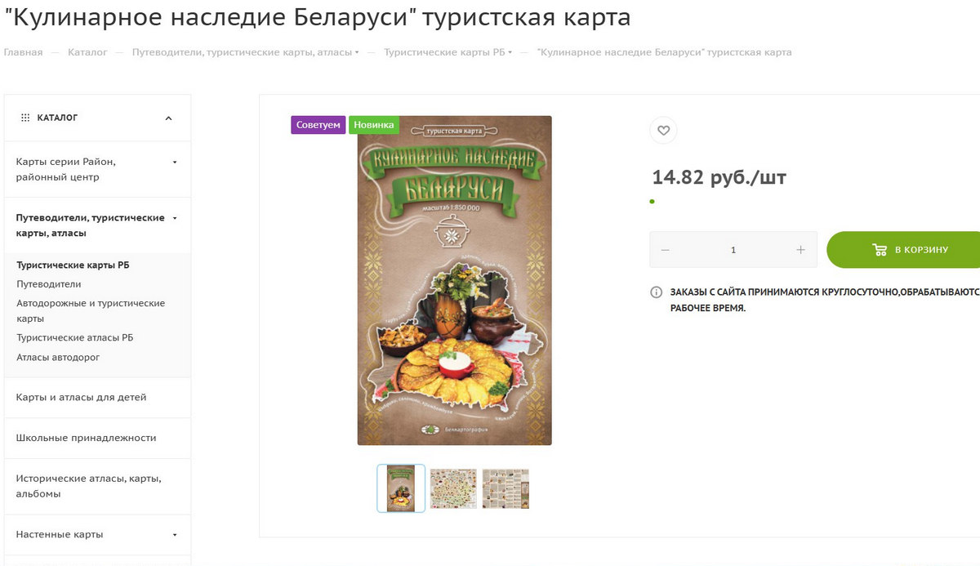This screenshot has width=980, height=566.
Task: Click the quantity input field
Action: (733, 250)
